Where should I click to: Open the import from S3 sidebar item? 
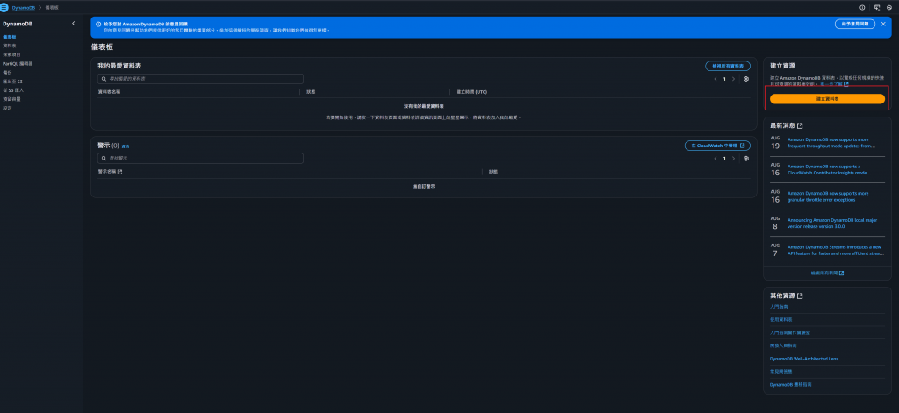(12, 90)
